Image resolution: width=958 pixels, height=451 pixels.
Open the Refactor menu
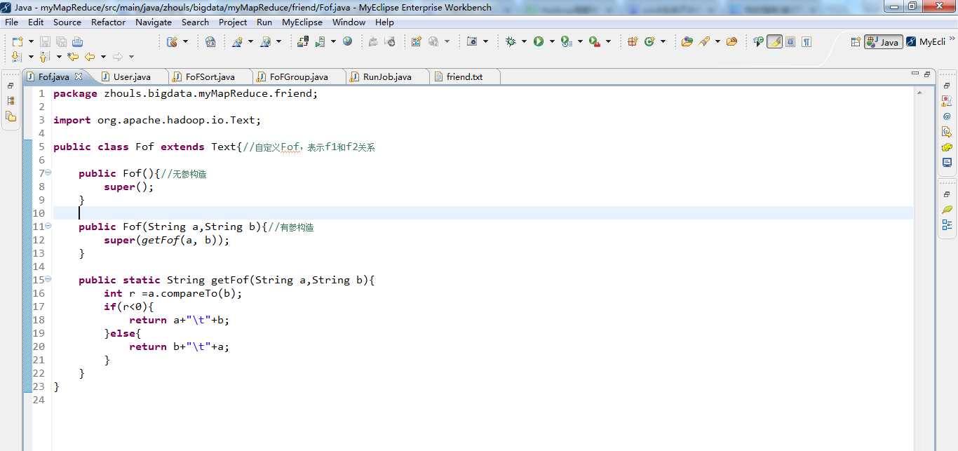coord(108,22)
